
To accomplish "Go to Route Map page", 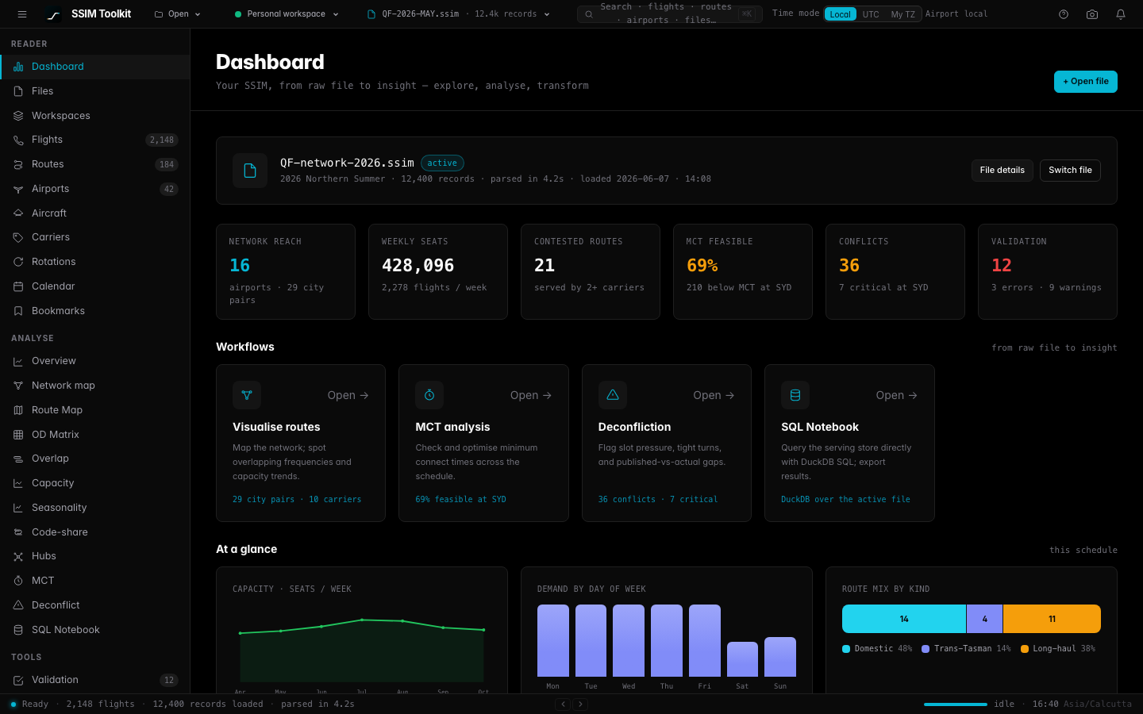I will (95, 410).
